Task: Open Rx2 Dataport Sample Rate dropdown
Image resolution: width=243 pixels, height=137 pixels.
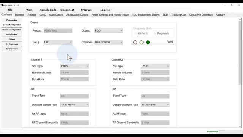Action: (x=155, y=105)
